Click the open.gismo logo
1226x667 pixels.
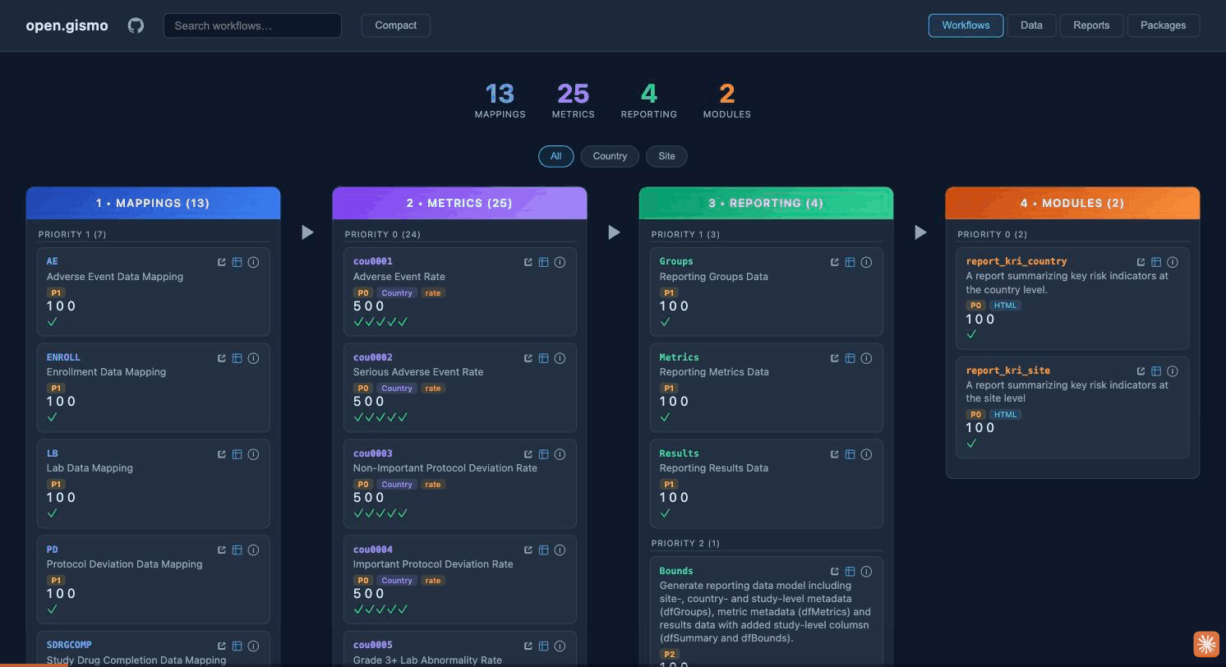[67, 25]
